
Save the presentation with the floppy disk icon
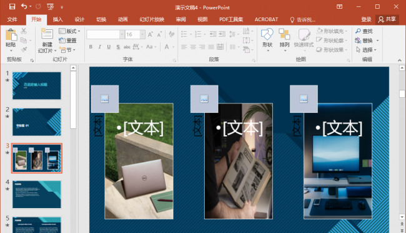point(12,7)
